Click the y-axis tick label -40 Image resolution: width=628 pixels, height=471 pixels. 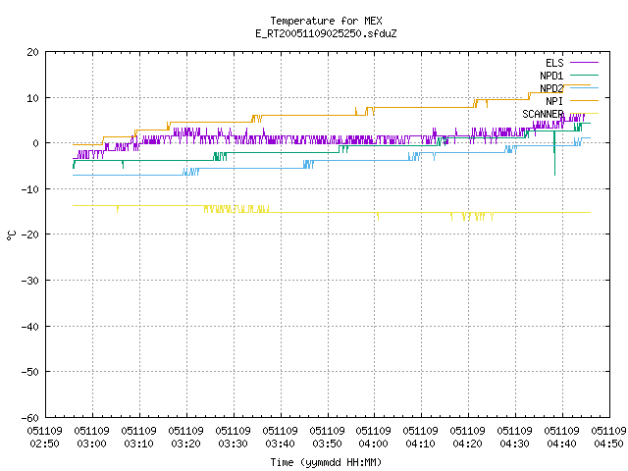click(x=30, y=327)
